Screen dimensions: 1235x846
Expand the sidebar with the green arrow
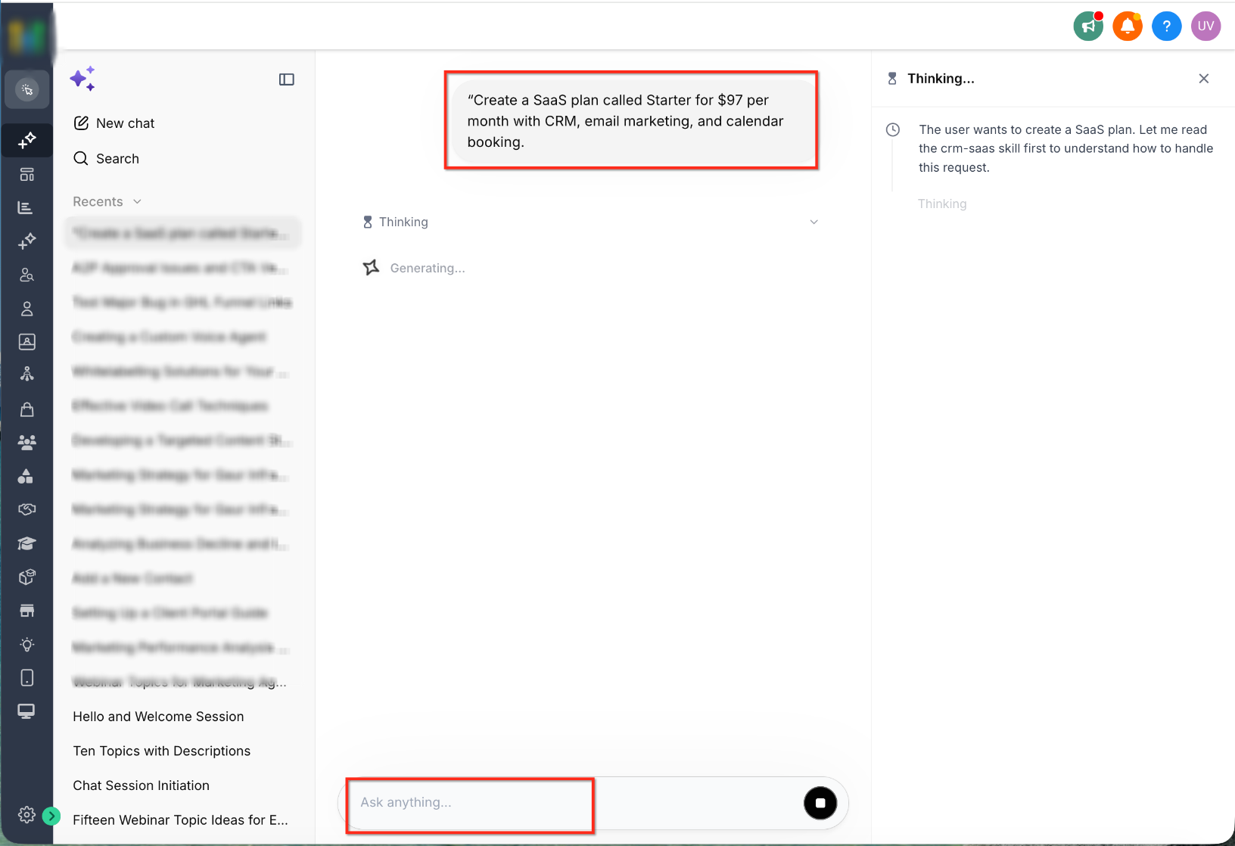click(51, 816)
